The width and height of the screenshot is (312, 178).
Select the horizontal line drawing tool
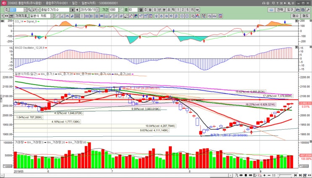click(x=77, y=16)
